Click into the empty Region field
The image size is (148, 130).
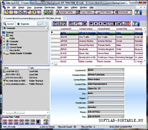pyautogui.click(x=106, y=98)
